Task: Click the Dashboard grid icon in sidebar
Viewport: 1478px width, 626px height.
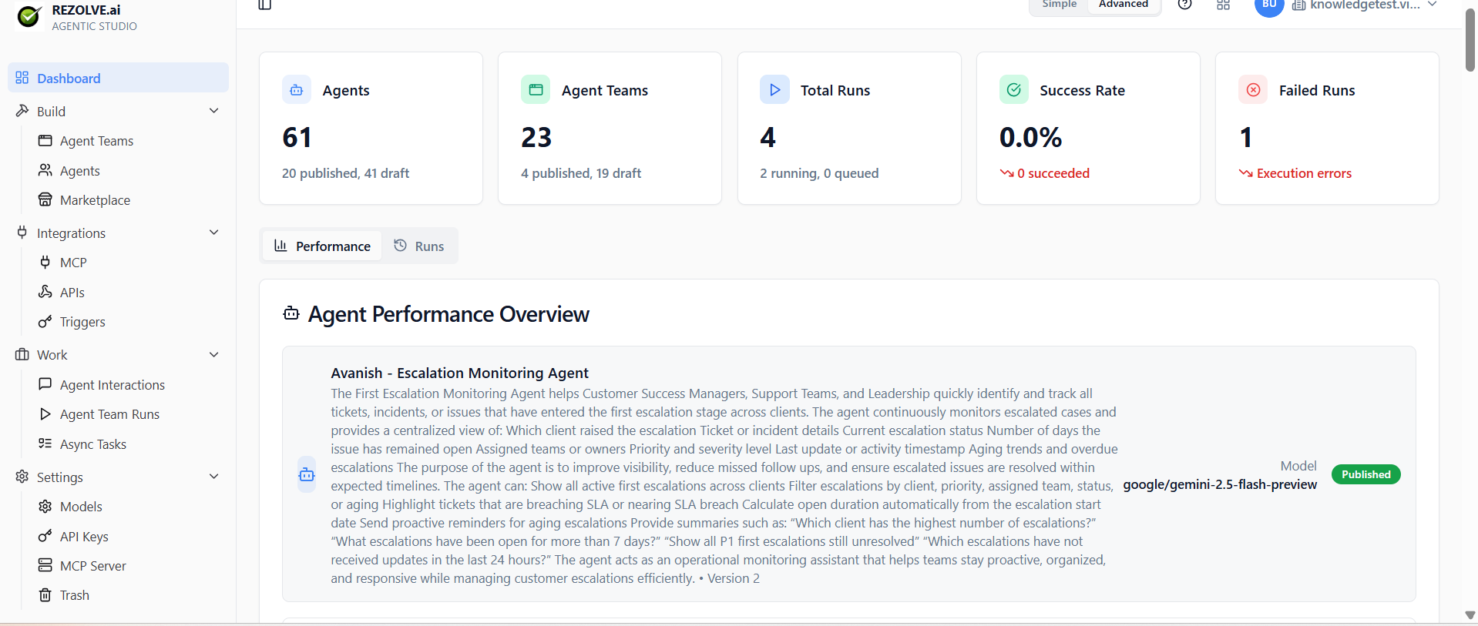Action: pos(22,78)
